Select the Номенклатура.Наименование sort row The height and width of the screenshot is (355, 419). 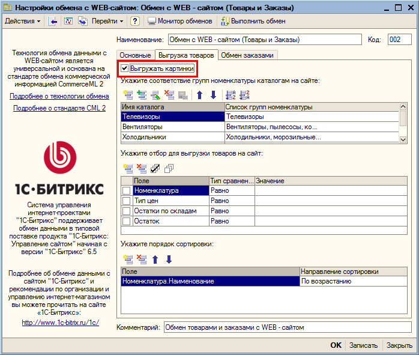210,281
